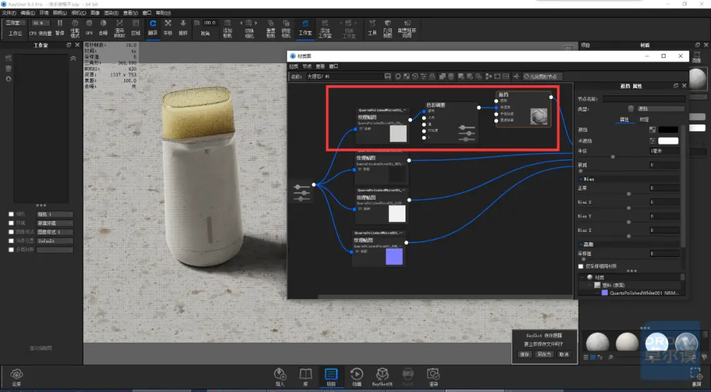Image resolution: width=711 pixels, height=392 pixels.
Task: Click the 半径 slider handle
Action: (613, 157)
